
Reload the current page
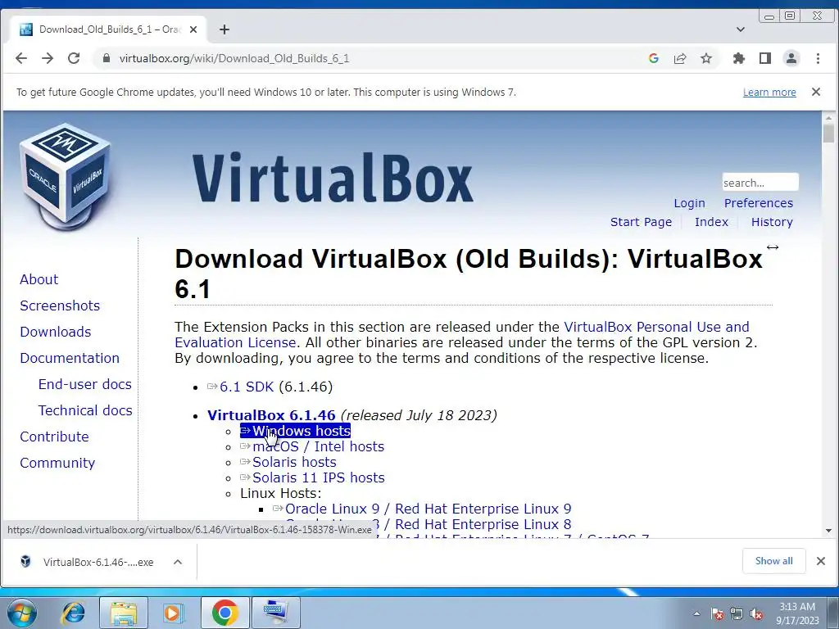pyautogui.click(x=74, y=58)
